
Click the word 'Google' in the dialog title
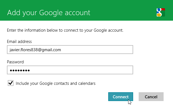coord(51,13)
